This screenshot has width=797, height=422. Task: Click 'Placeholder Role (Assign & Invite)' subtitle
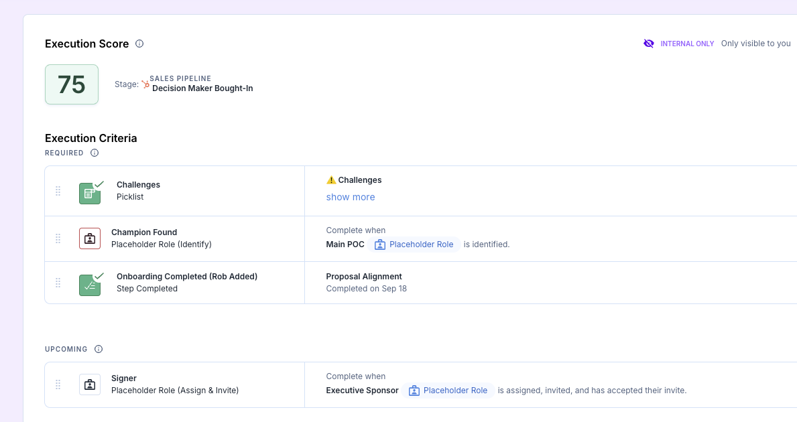[x=175, y=391]
